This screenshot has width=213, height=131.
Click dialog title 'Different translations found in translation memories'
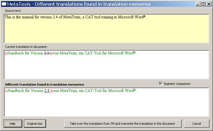(x=93, y=4)
